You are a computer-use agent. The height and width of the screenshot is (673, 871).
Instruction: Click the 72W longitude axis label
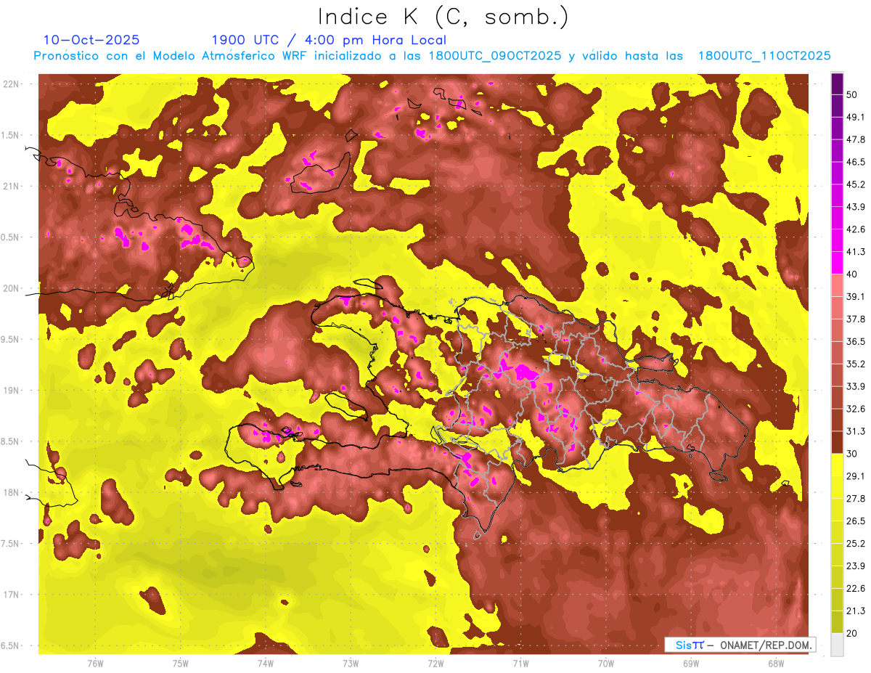point(435,663)
